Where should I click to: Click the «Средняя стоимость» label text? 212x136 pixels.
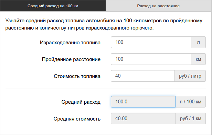pyautogui.click(x=77, y=119)
